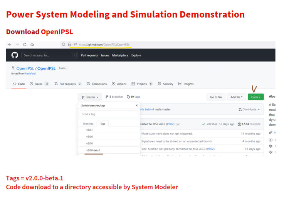Select tag v3.0.1
Screen dimensions: 289x216
click(109, 130)
